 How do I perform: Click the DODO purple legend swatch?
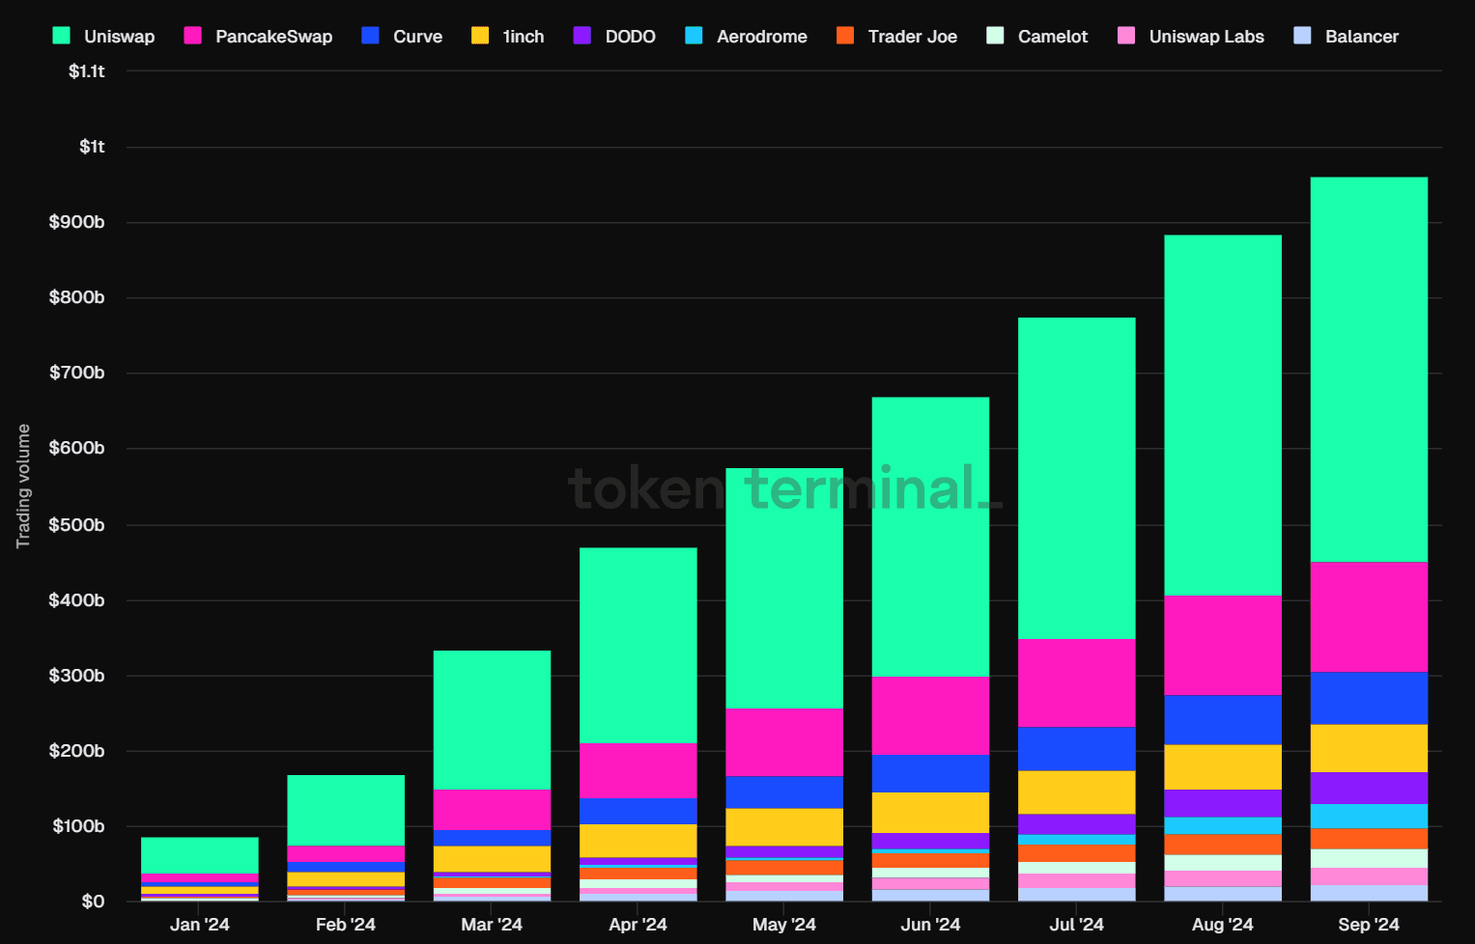click(x=582, y=36)
